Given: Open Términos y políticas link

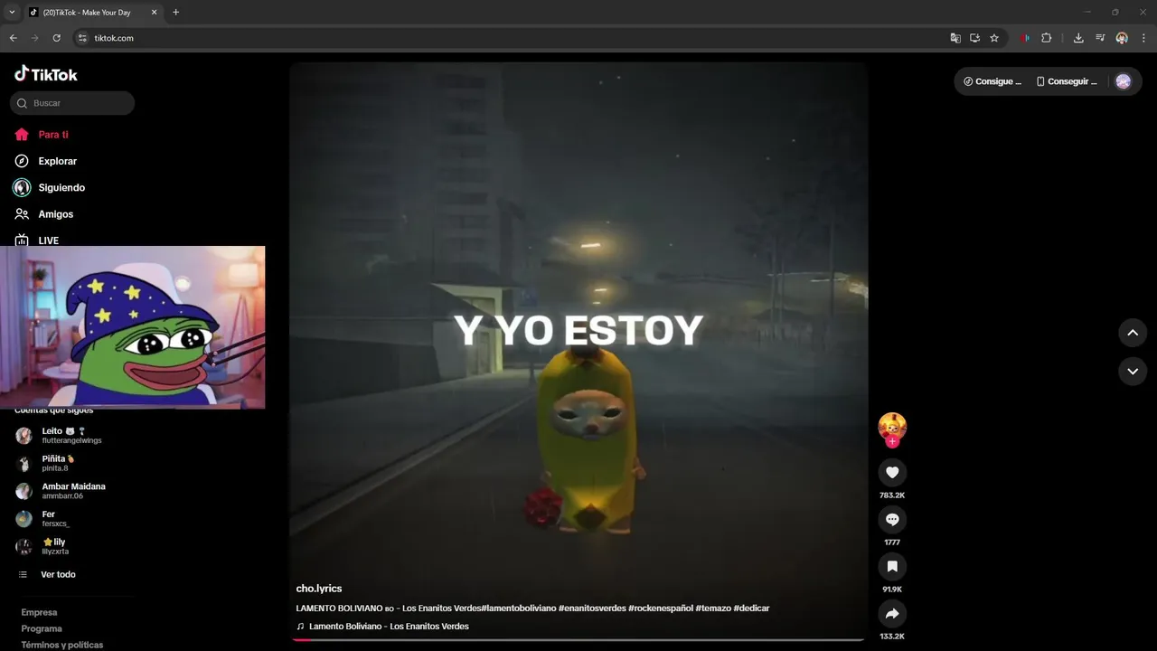Looking at the screenshot, I should [x=62, y=645].
